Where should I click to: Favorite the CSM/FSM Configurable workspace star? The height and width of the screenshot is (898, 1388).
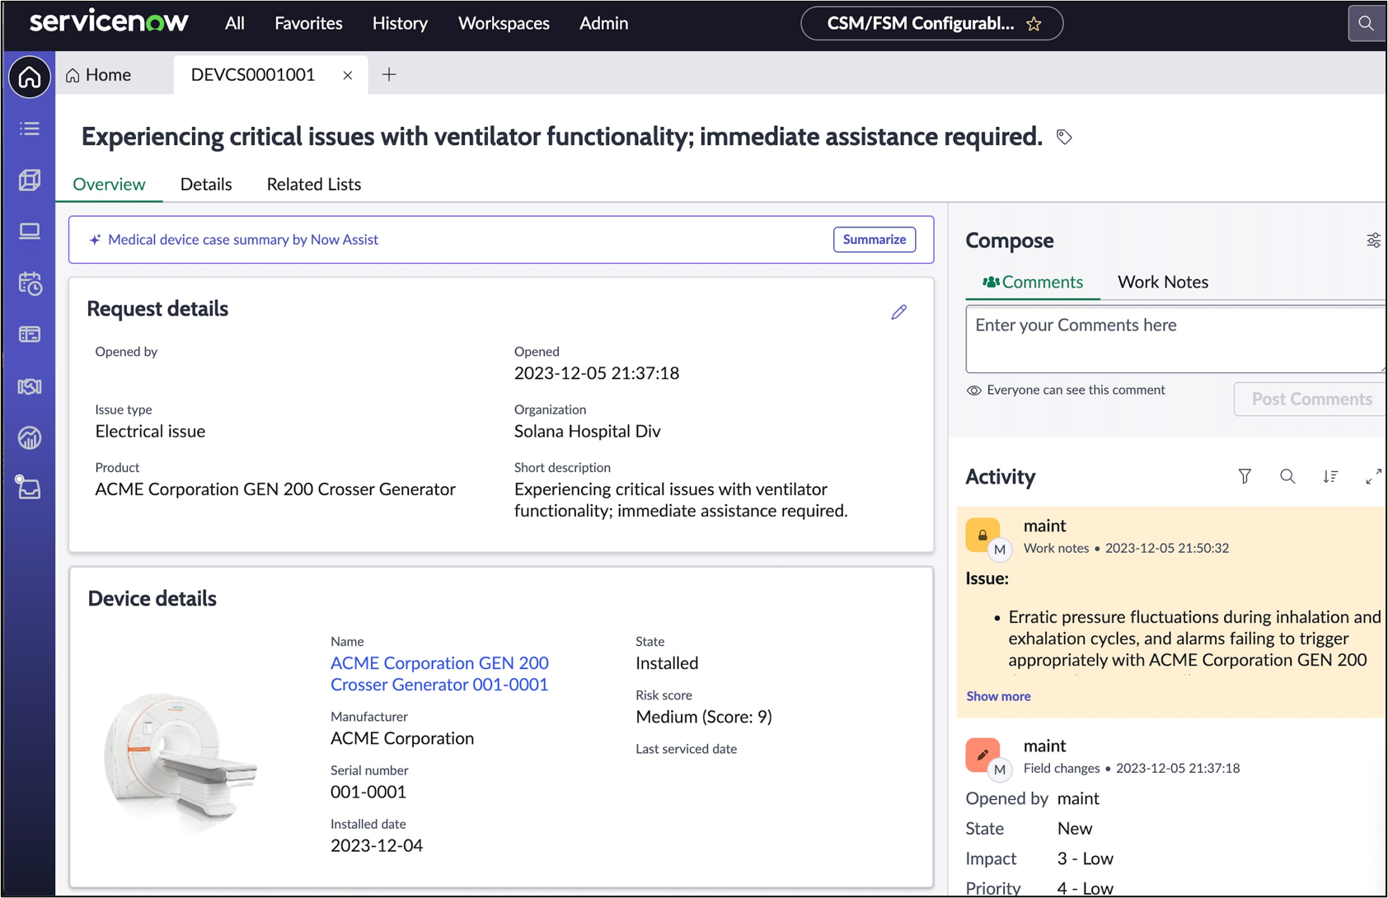click(1034, 24)
